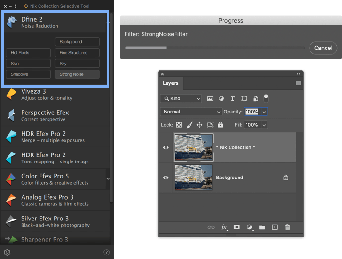Click the Background layer lock icon
This screenshot has height=259, width=342.
click(x=286, y=178)
